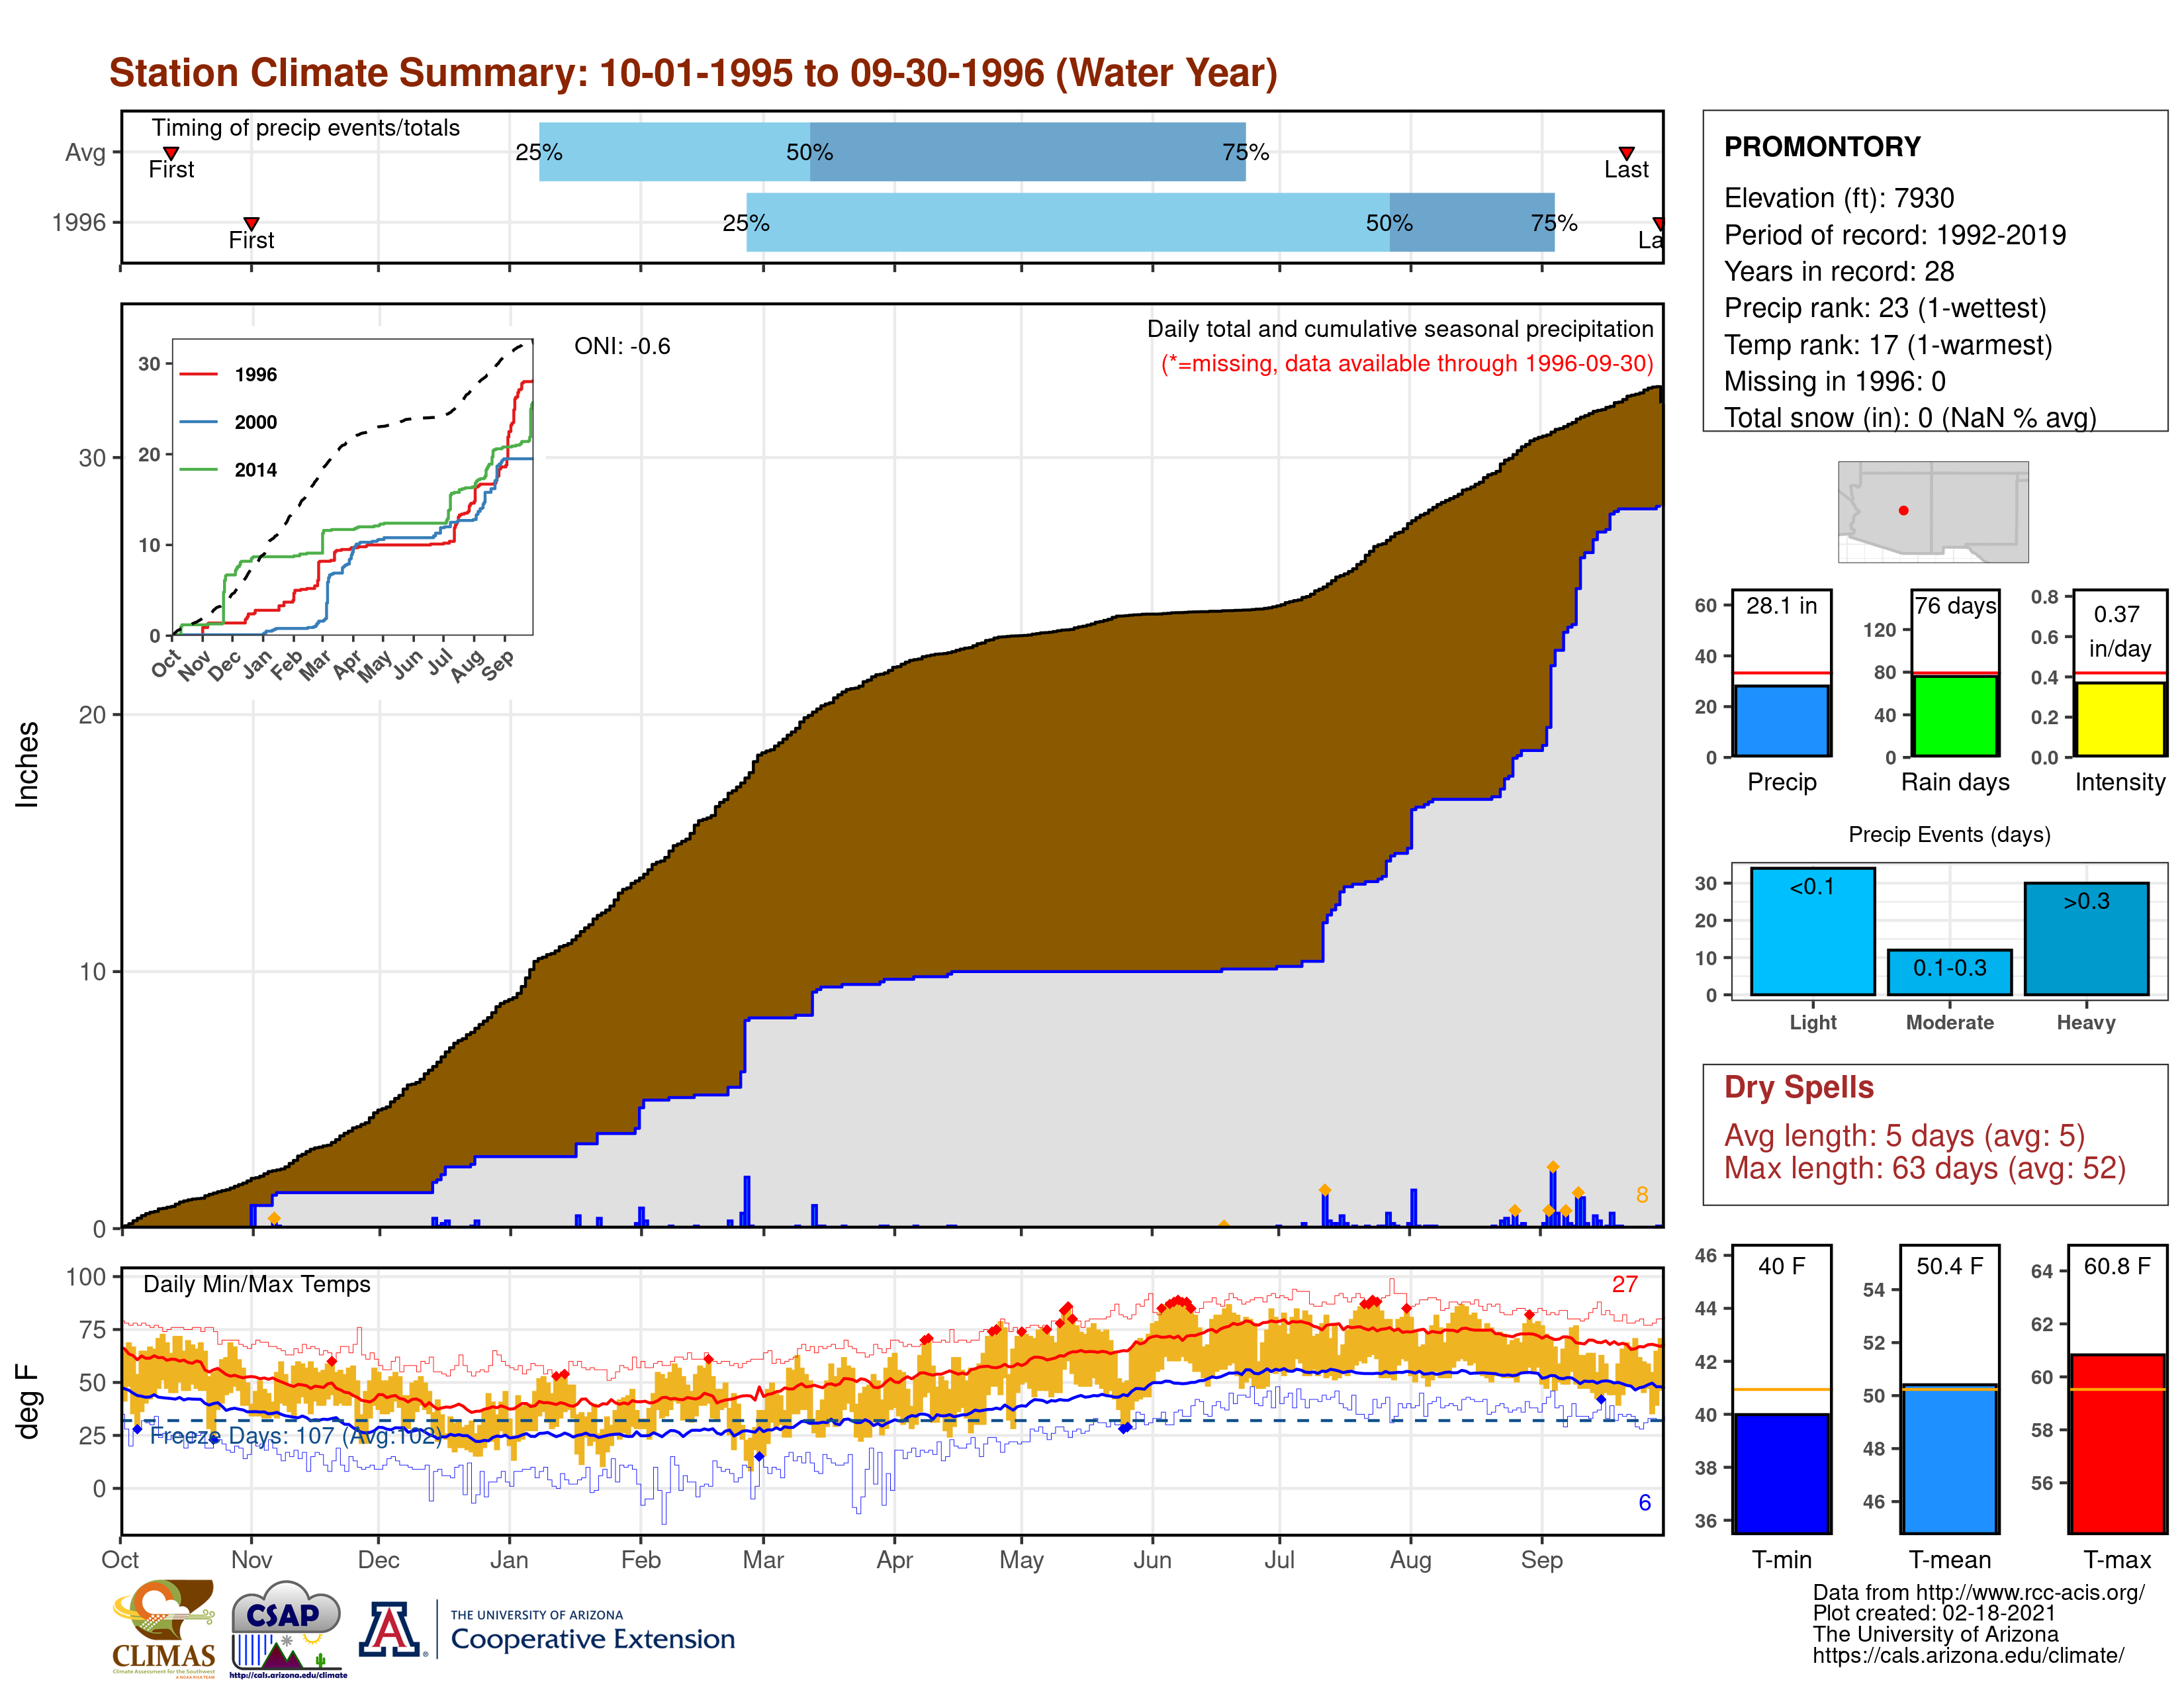Click the dark blue T-min bar

click(x=1782, y=1473)
